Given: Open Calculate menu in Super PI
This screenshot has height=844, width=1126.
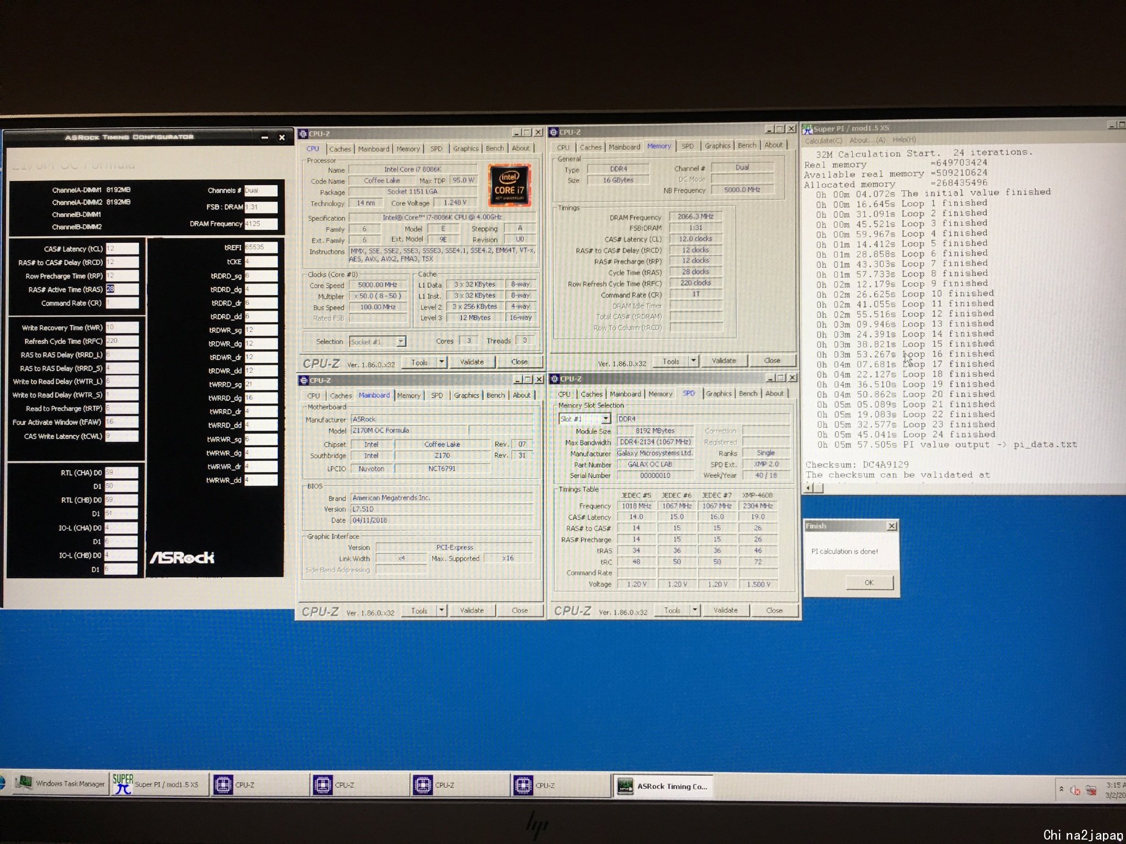Looking at the screenshot, I should click(823, 141).
